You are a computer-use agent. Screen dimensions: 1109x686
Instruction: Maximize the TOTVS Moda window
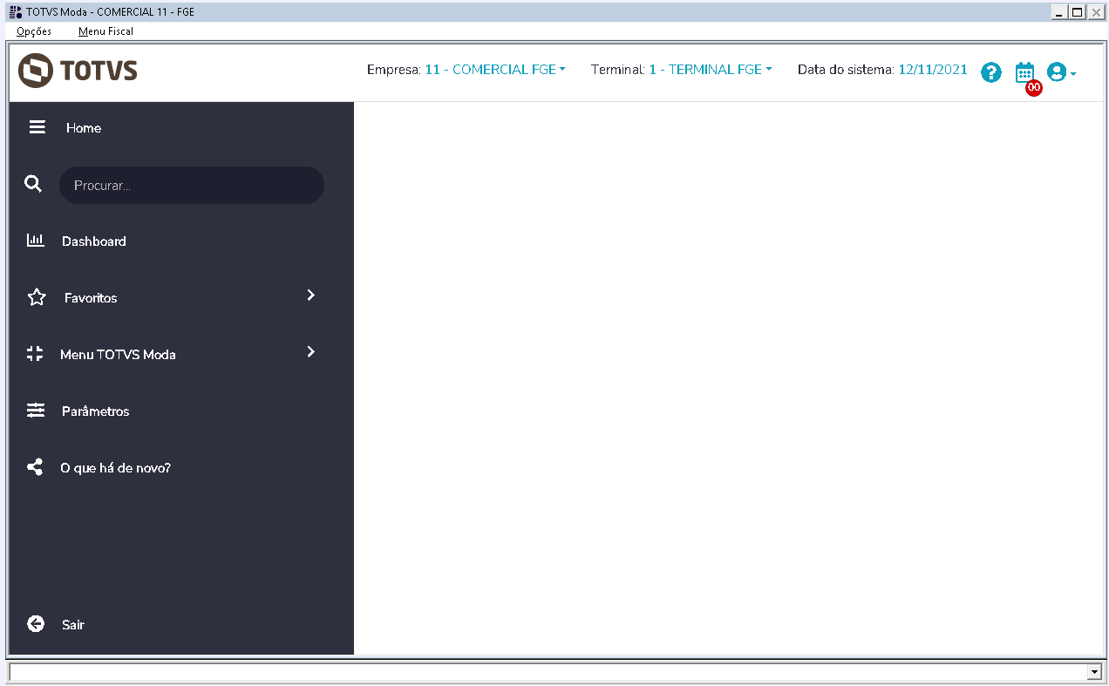(1077, 12)
